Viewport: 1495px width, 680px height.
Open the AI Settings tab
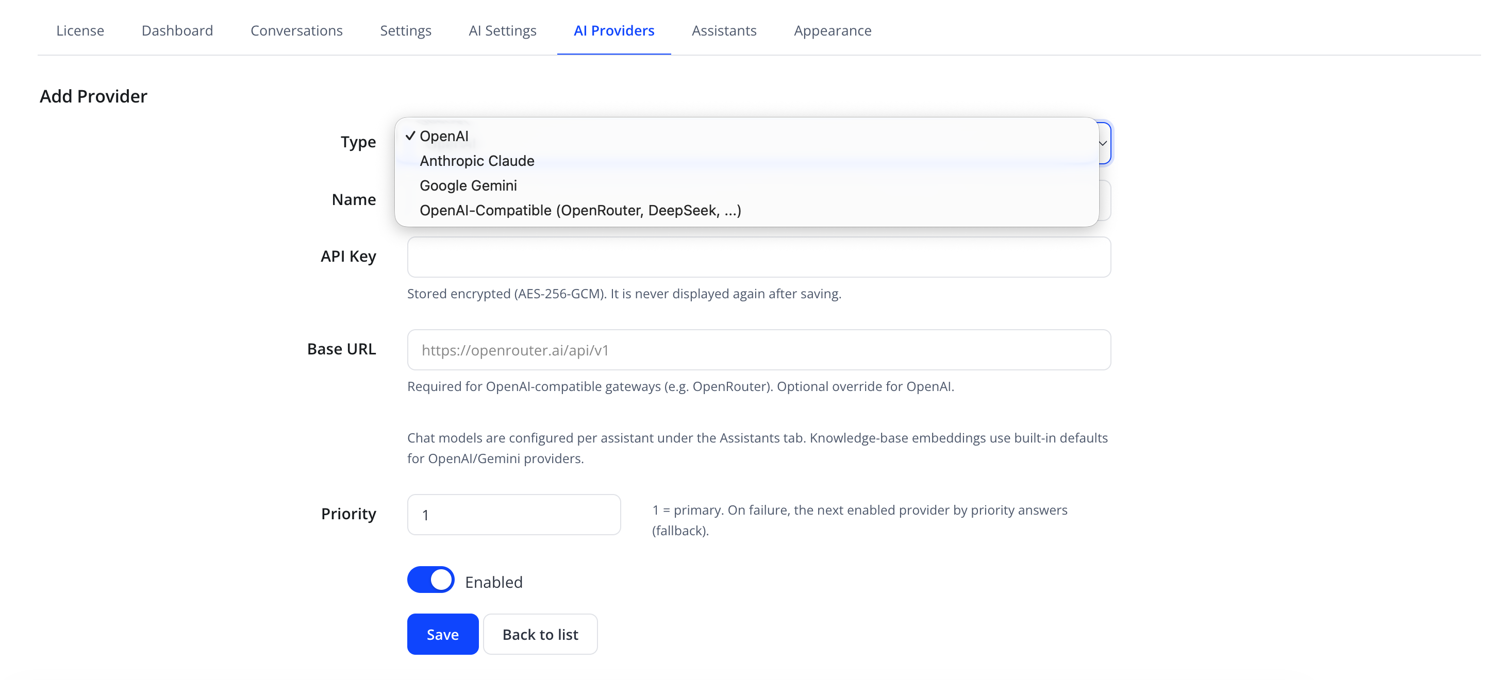(x=503, y=30)
